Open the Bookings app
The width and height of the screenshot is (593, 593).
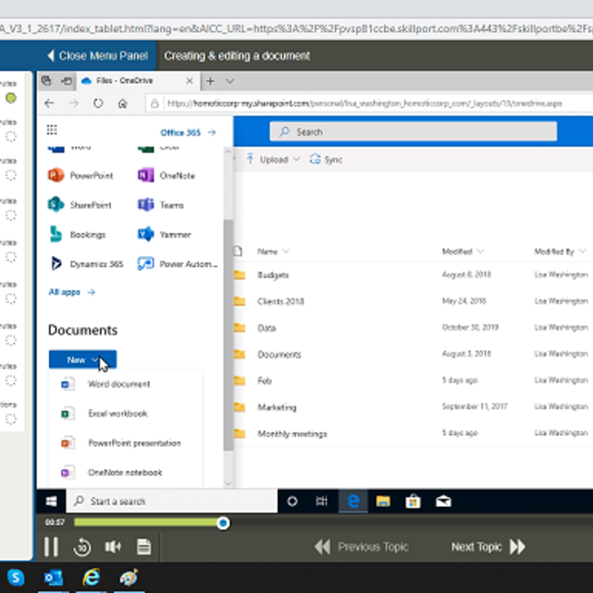click(x=77, y=234)
